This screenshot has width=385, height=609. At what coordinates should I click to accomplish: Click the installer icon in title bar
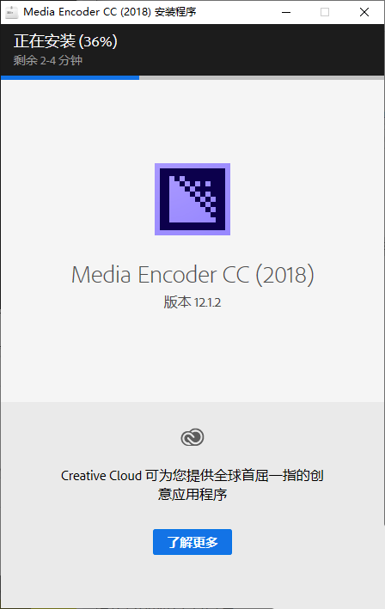12,12
